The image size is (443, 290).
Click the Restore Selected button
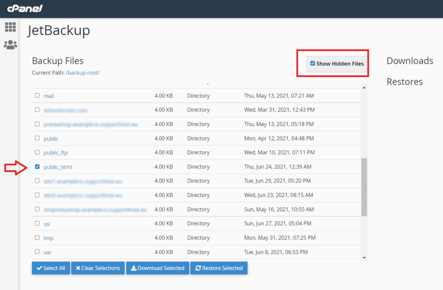click(x=219, y=268)
